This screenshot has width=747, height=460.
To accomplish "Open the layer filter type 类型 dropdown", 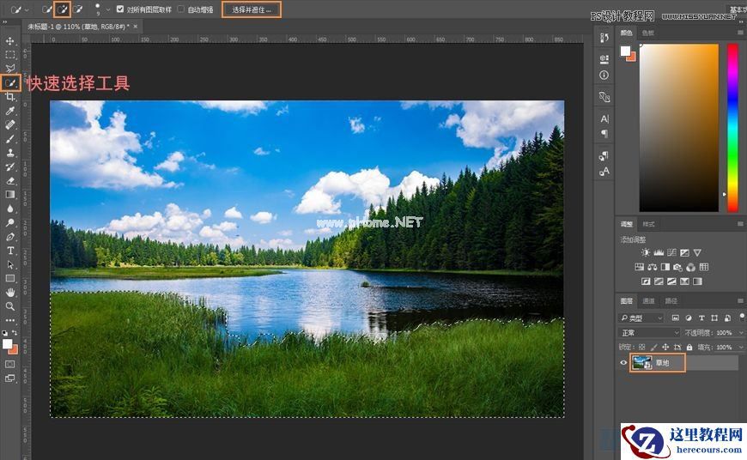I will (x=641, y=318).
